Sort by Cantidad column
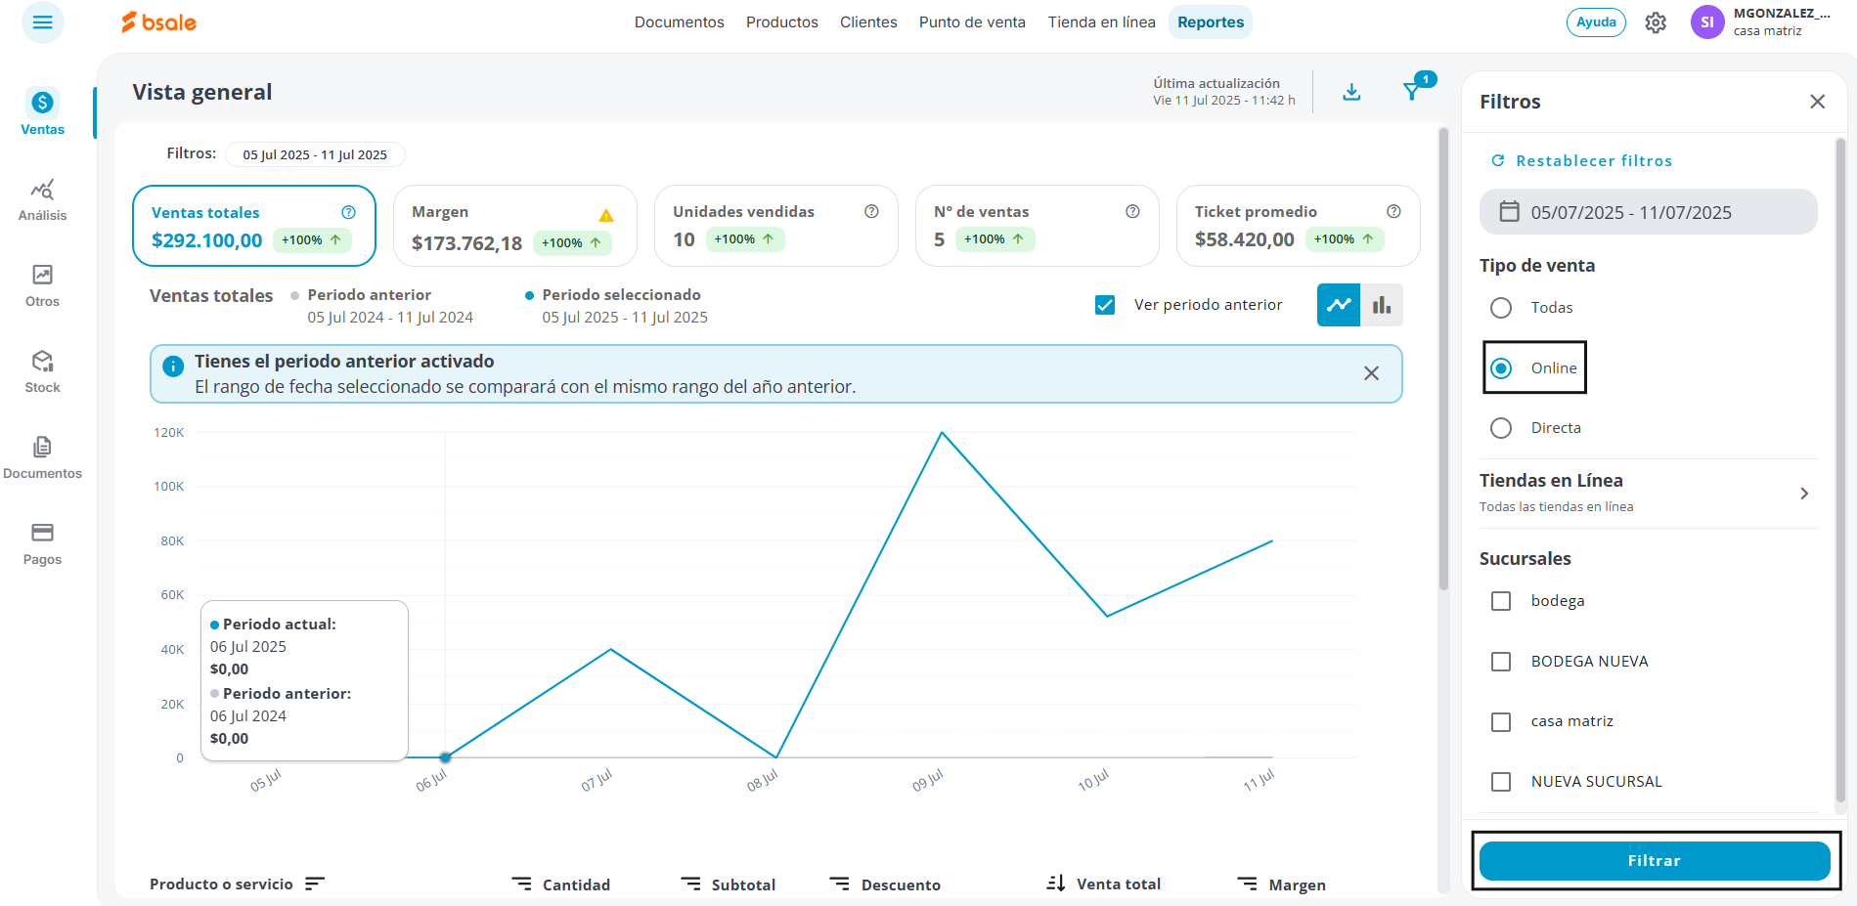This screenshot has height=906, width=1857. [521, 884]
